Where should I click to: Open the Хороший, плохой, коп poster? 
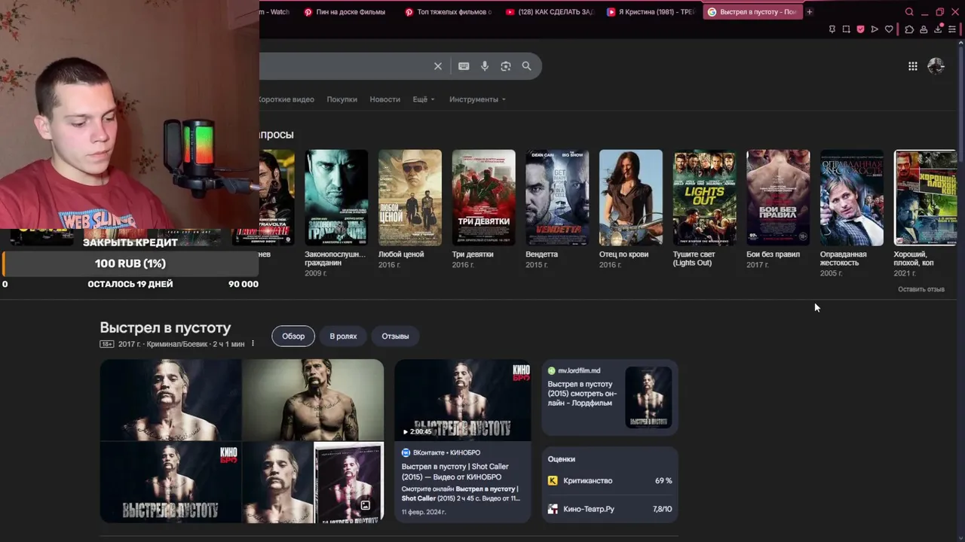925,198
